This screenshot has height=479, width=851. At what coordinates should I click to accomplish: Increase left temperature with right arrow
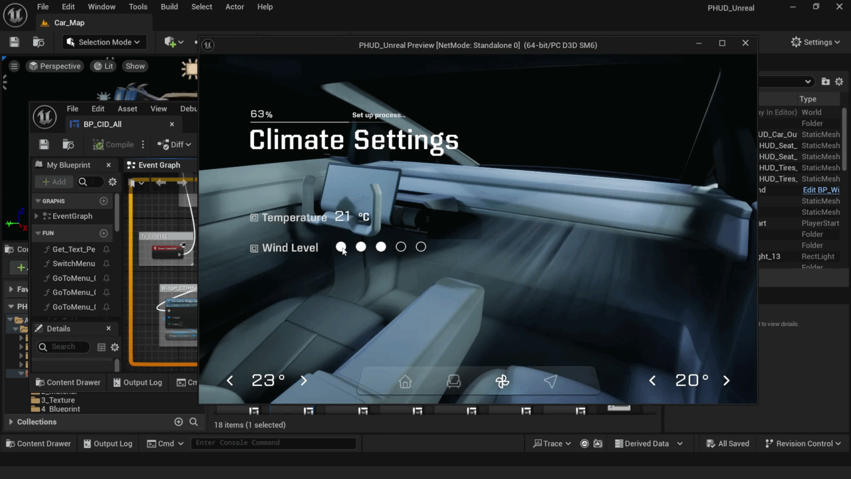[x=304, y=381]
